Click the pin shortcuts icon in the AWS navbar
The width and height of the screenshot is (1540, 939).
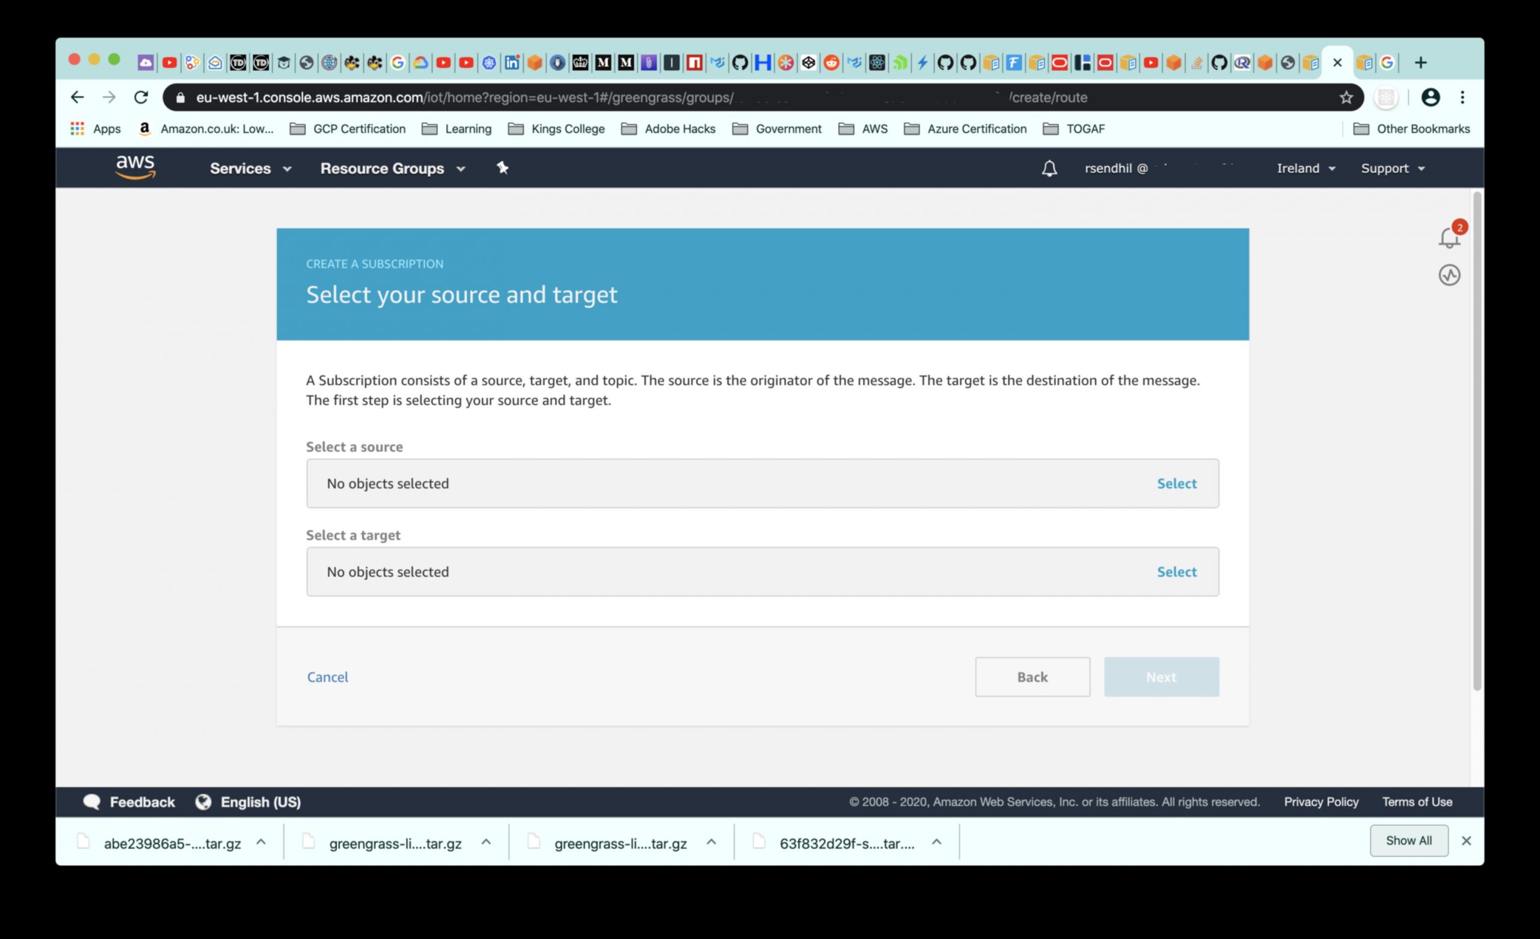click(502, 167)
